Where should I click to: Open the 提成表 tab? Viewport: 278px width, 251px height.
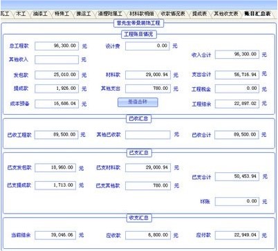pos(199,14)
